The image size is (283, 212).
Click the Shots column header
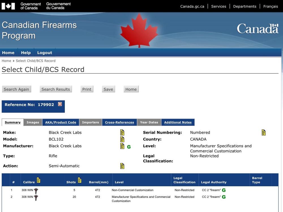(71, 182)
